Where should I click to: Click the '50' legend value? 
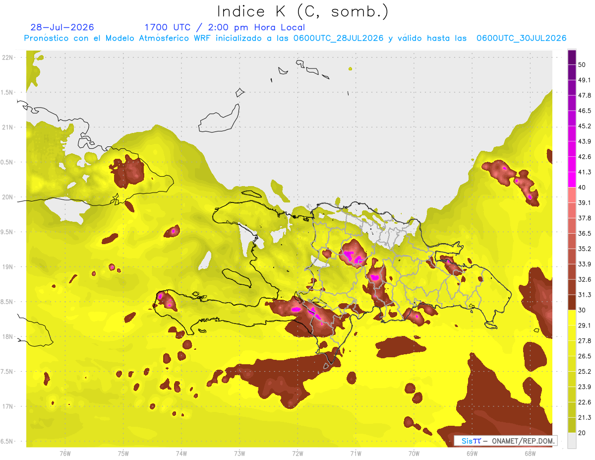tap(582, 65)
